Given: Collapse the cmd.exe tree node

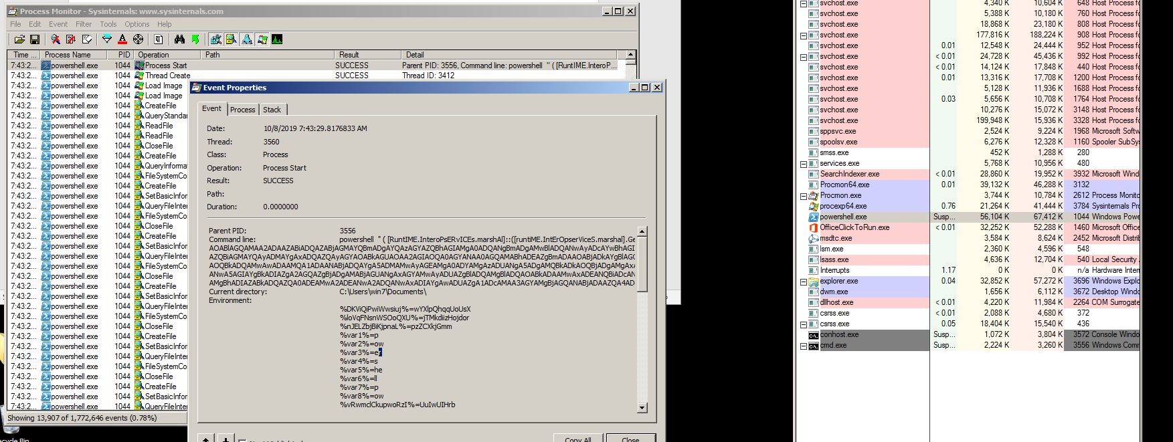Looking at the screenshot, I should coord(804,346).
